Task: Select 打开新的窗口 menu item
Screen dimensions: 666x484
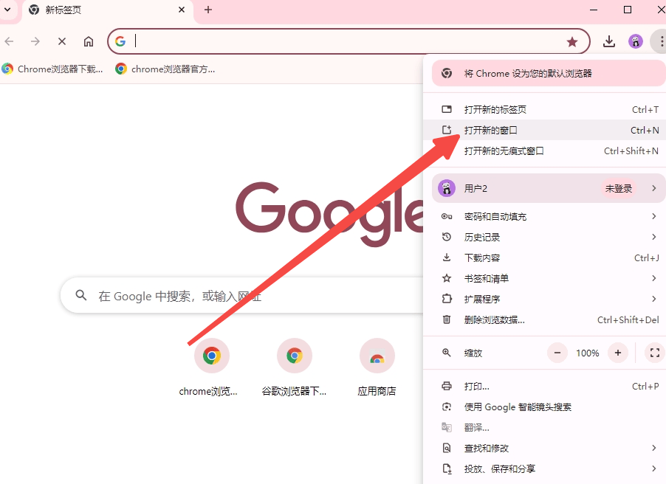Action: pyautogui.click(x=544, y=130)
